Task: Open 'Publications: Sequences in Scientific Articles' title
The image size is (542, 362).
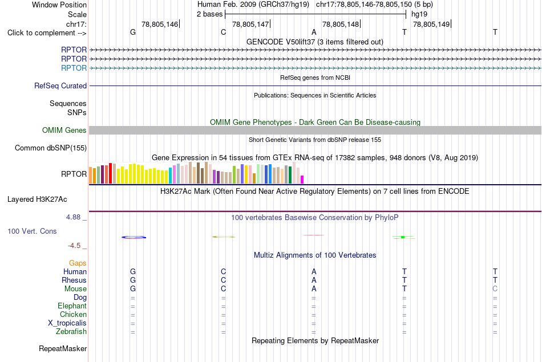Action: [x=315, y=95]
